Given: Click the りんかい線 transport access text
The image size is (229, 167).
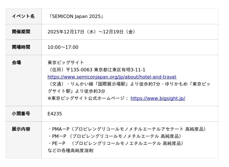Looking at the screenshot, I should coord(129,84).
